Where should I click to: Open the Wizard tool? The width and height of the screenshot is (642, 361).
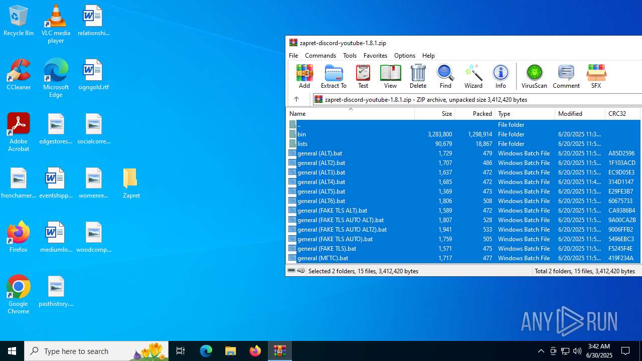pyautogui.click(x=473, y=77)
